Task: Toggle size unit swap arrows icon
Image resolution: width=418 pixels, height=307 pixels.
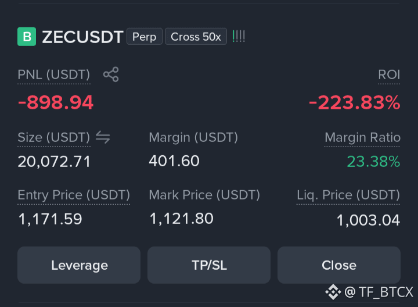Action: [103, 137]
